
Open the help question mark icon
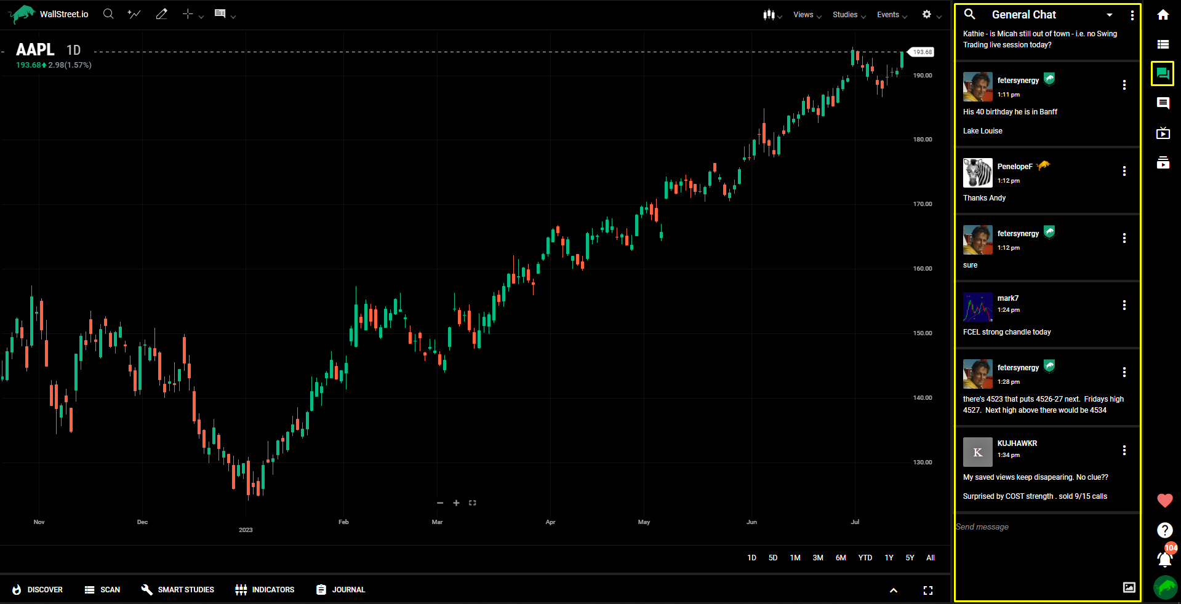[x=1164, y=530]
